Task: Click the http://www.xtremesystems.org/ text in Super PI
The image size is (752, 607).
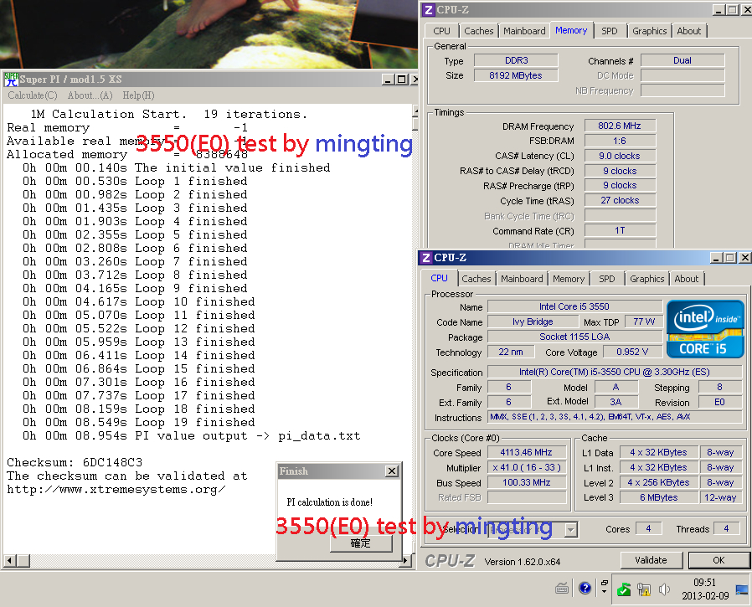Action: 116,490
